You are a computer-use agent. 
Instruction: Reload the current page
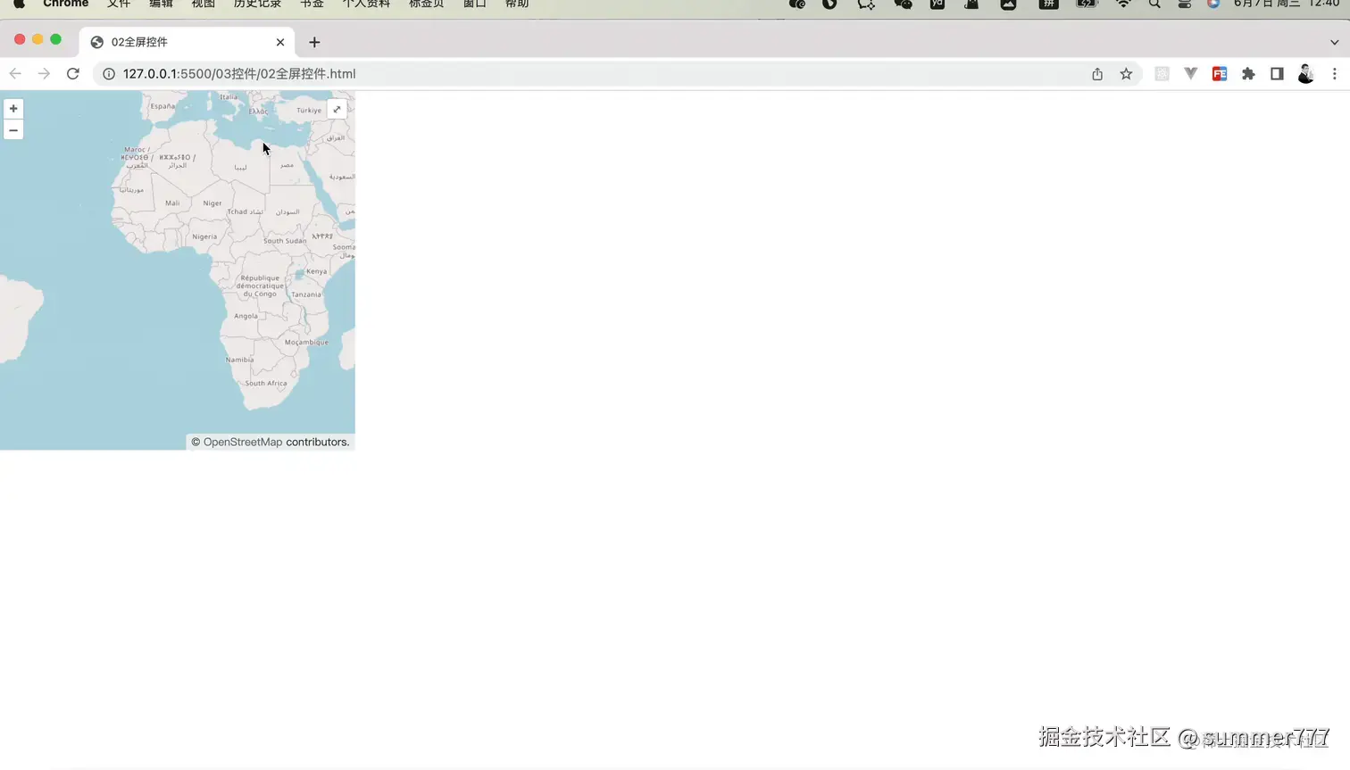point(73,74)
